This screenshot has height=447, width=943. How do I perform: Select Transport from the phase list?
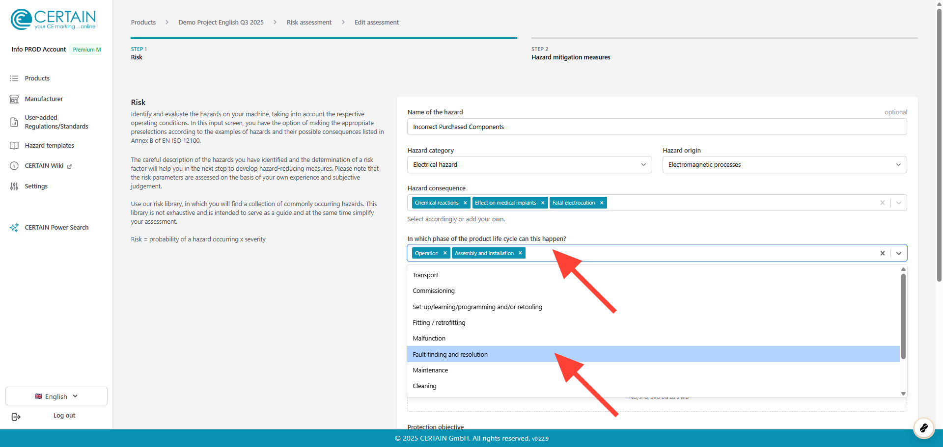[653, 275]
